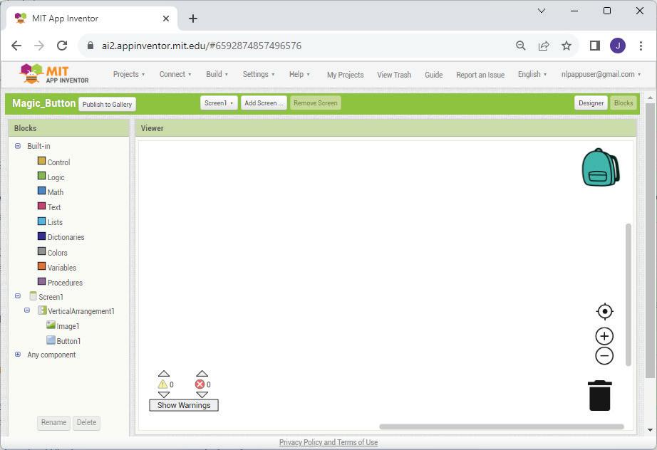Go to previous error using up arrow
Viewport: 657px width, 450px height.
pos(202,373)
